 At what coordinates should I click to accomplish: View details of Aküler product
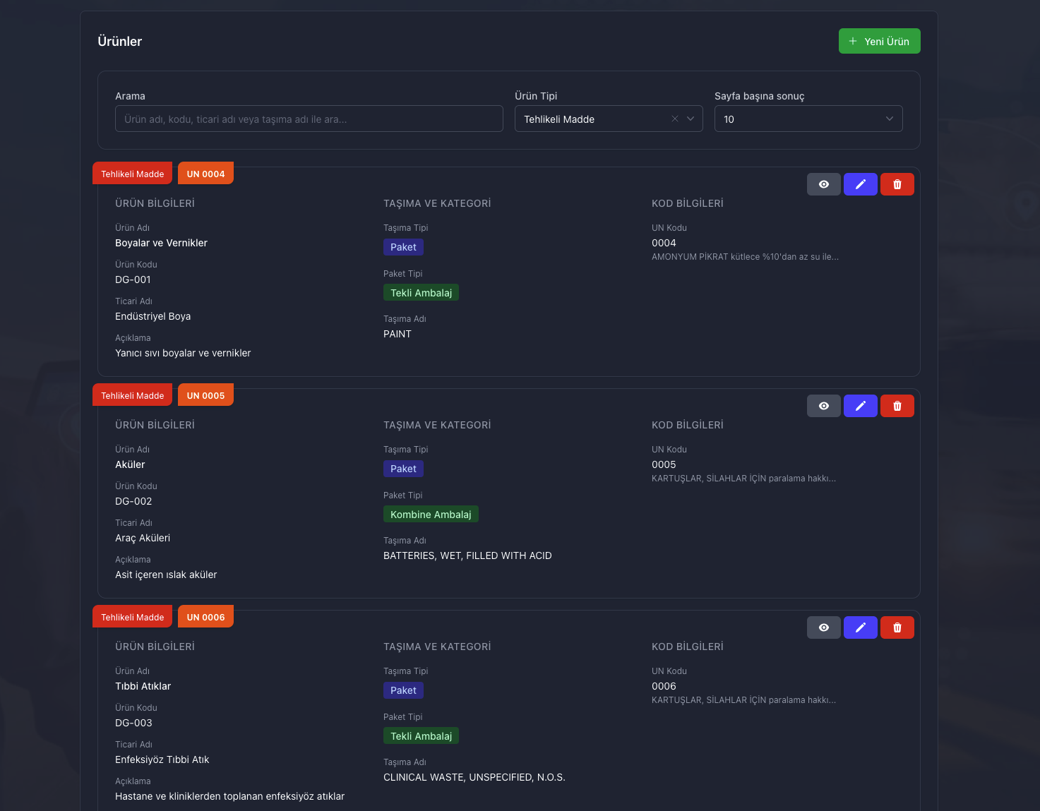823,406
